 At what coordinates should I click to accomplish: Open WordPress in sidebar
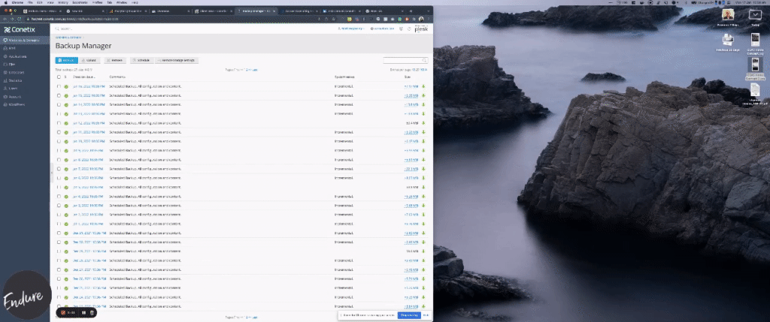point(25,104)
